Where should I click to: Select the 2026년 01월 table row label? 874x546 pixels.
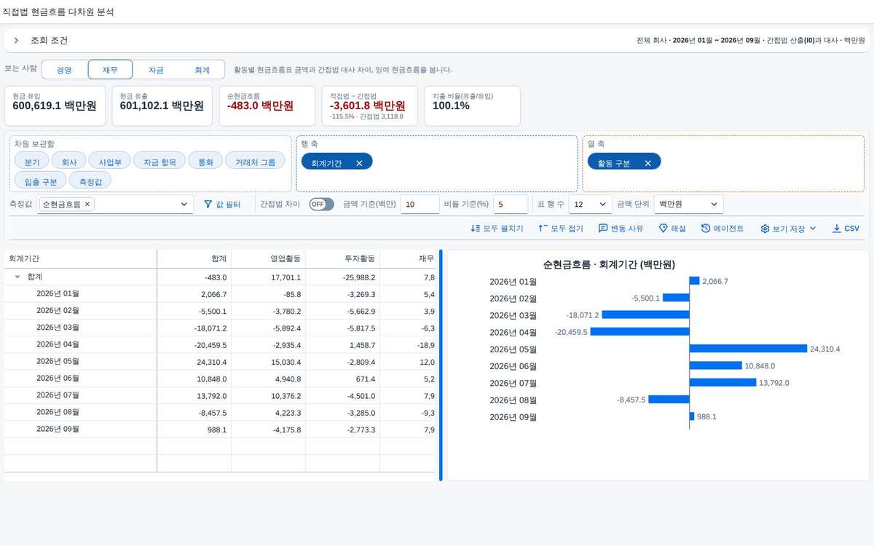[58, 294]
